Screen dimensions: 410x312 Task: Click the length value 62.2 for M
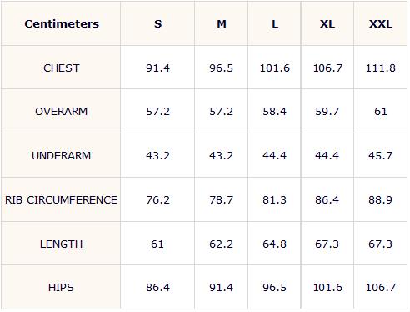[x=222, y=244]
